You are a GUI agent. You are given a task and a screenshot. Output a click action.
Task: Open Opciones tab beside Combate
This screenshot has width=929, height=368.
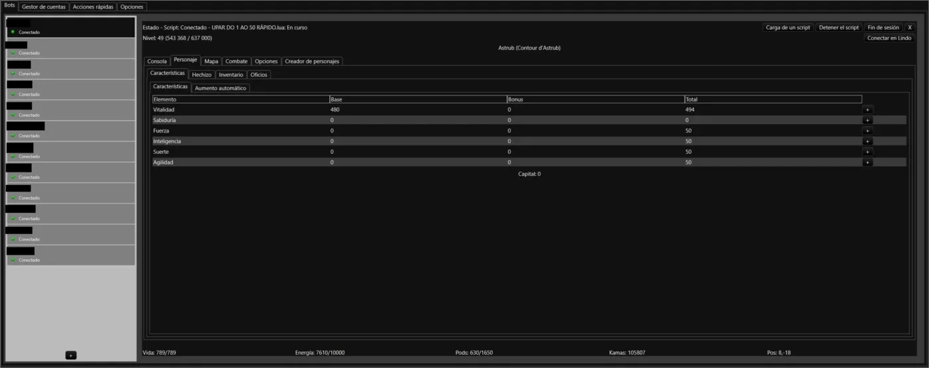point(266,61)
